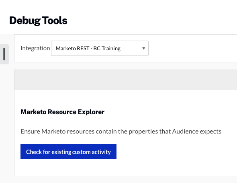Click the word Explorer in the section heading

(91, 112)
